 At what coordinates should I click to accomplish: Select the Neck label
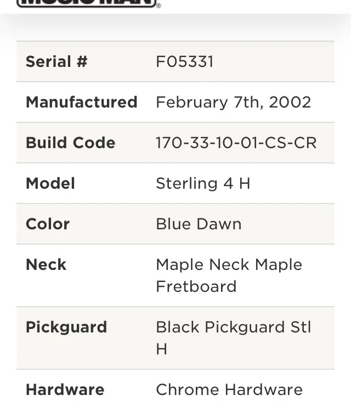(x=46, y=264)
